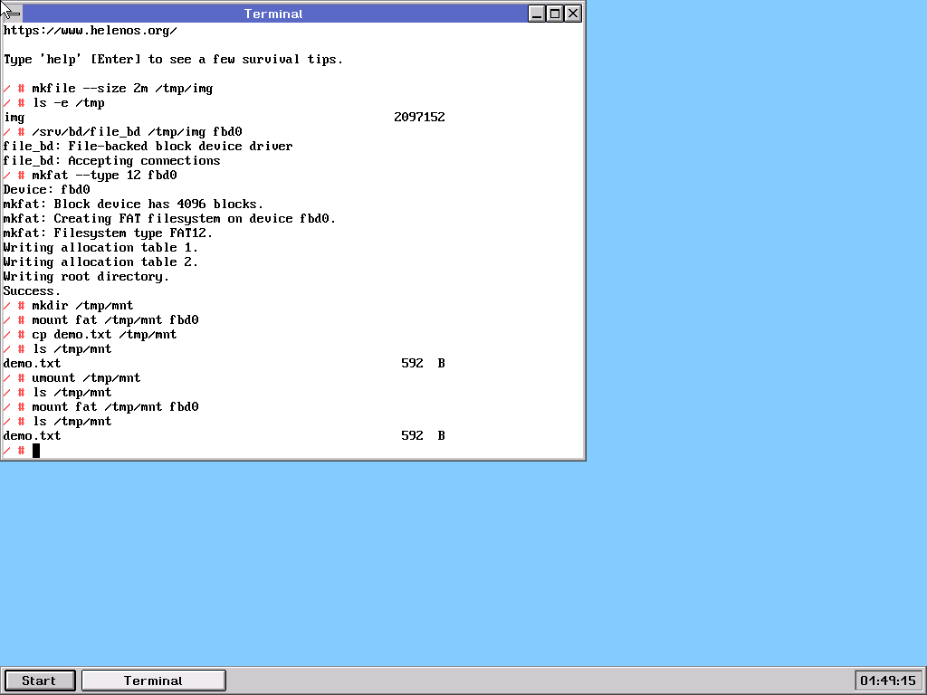The height and width of the screenshot is (695, 927).
Task: Click the https://www.helenos.org/ URL text
Action: [90, 31]
